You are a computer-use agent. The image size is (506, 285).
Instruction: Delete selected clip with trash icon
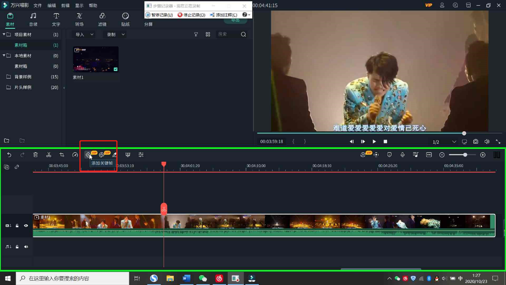click(x=36, y=155)
